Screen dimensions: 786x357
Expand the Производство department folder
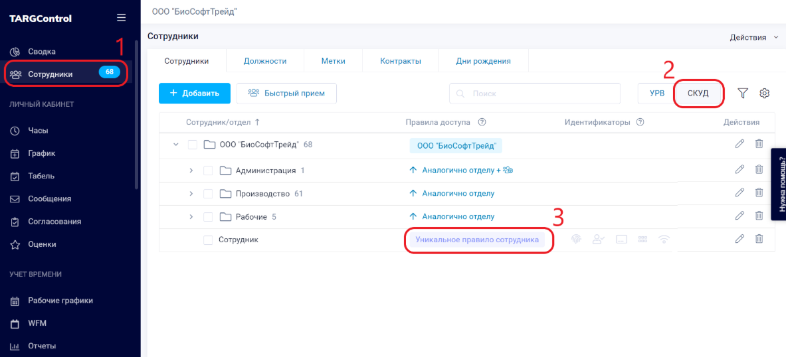pyautogui.click(x=191, y=194)
